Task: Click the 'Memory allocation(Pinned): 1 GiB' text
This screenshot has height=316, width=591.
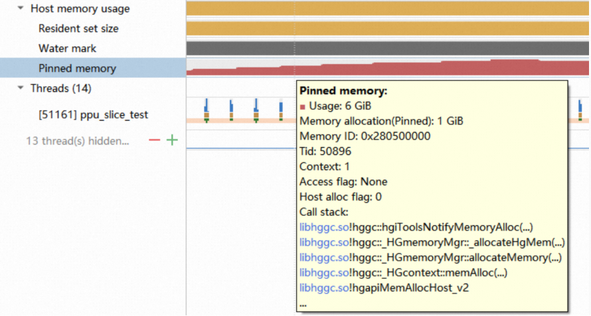Action: tap(381, 121)
